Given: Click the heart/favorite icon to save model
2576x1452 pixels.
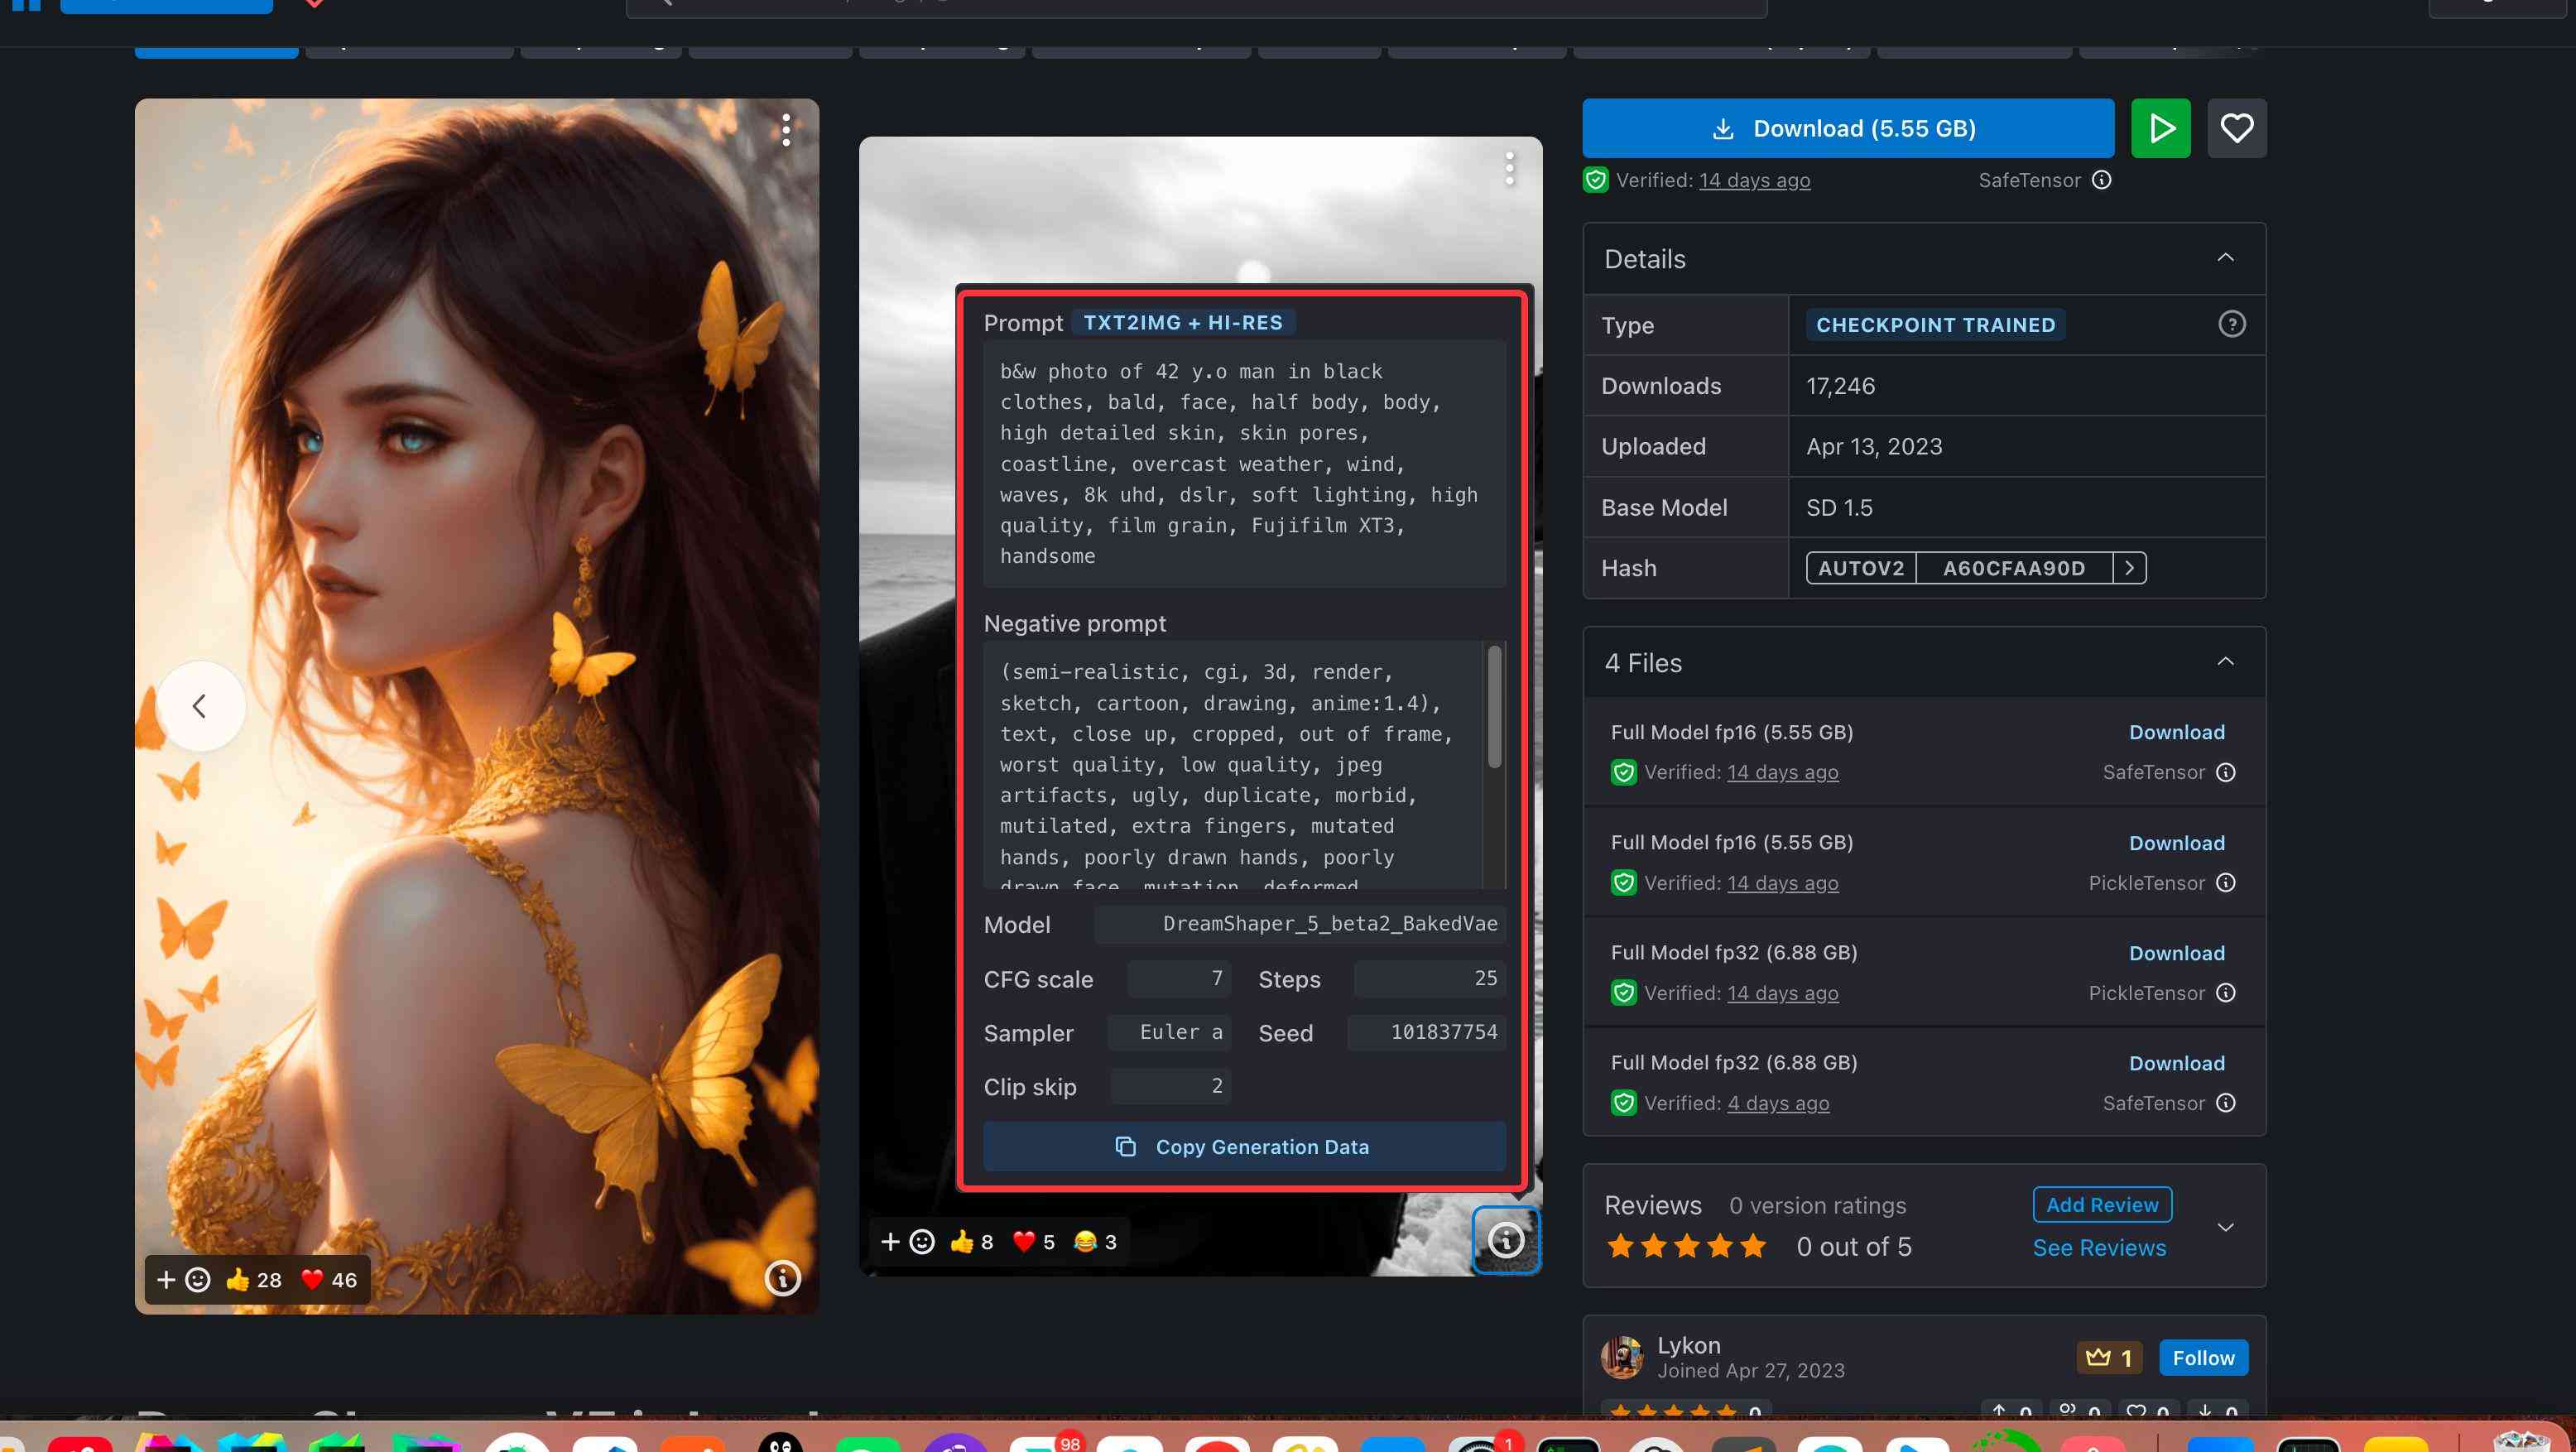Looking at the screenshot, I should coord(2237,127).
